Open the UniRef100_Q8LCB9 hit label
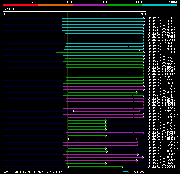Screen dimensions: 180x174 [x=161, y=28]
